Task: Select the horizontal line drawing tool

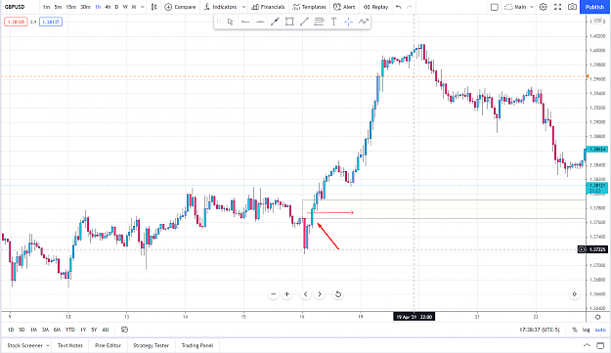Action: pos(245,22)
